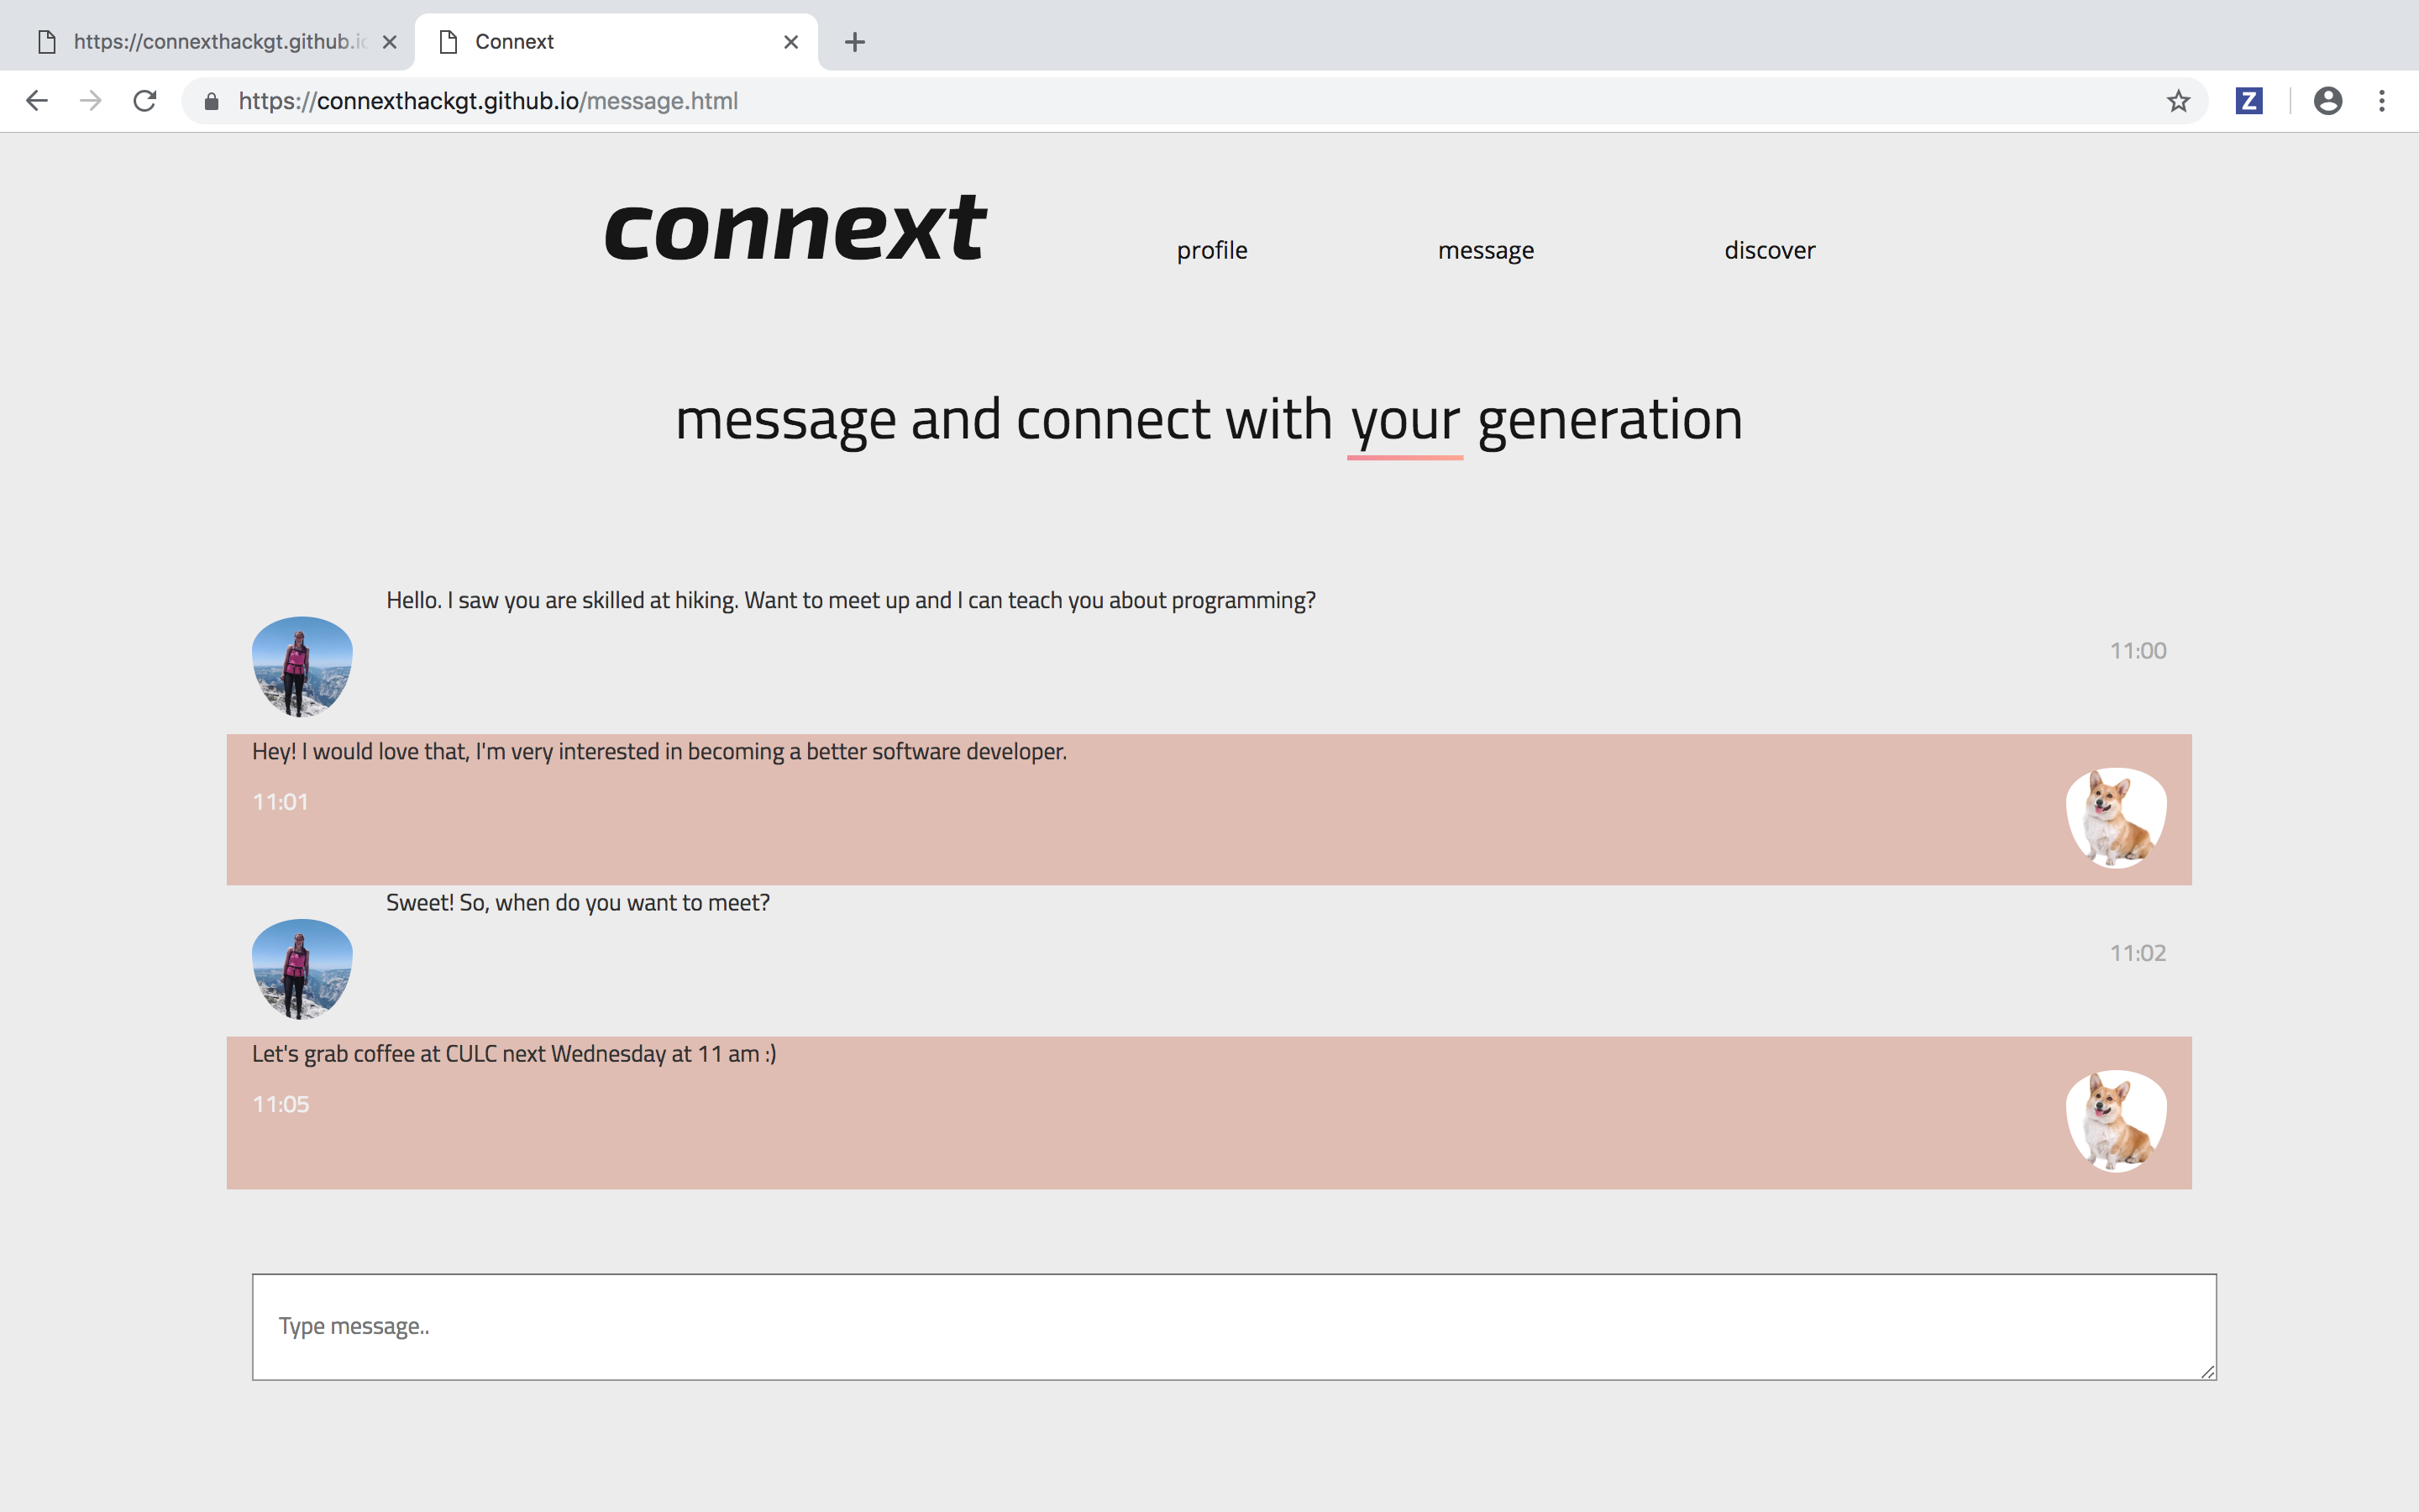Screen dimensions: 2419x1512
Task: Click the hiker avatar on first message
Action: coord(302,666)
